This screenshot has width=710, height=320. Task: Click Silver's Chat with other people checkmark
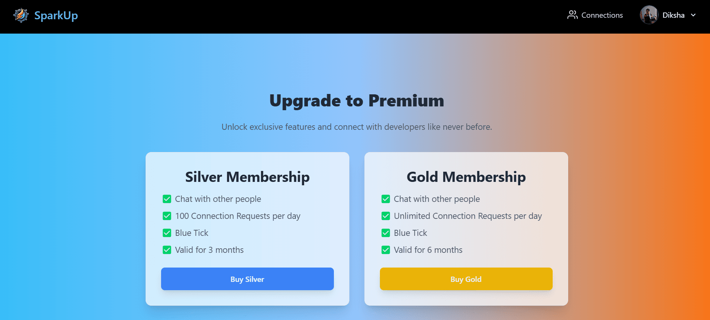[x=167, y=199]
